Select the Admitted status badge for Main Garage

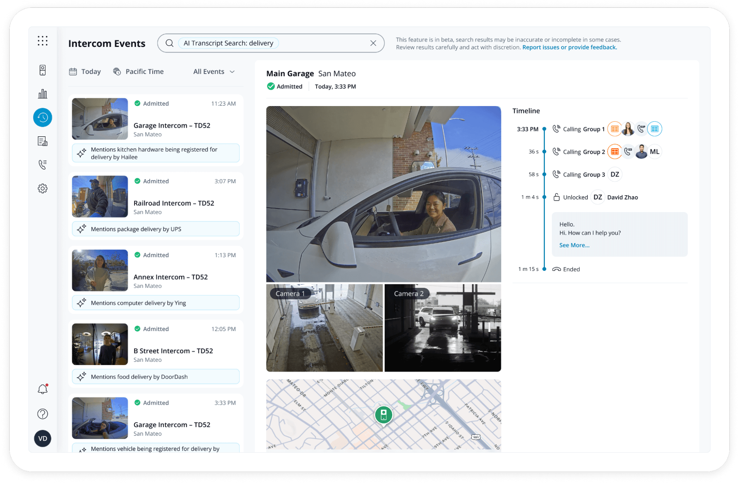[285, 86]
